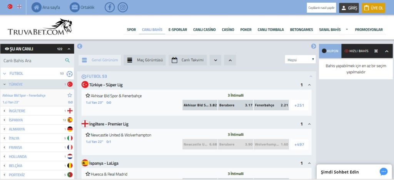Select Genel Görünüm view button
394x180 pixels.
[100, 60]
